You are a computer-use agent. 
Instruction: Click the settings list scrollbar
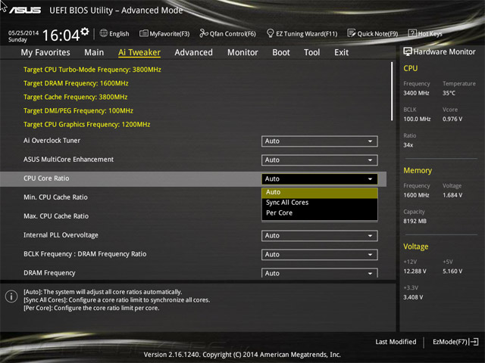click(392, 92)
